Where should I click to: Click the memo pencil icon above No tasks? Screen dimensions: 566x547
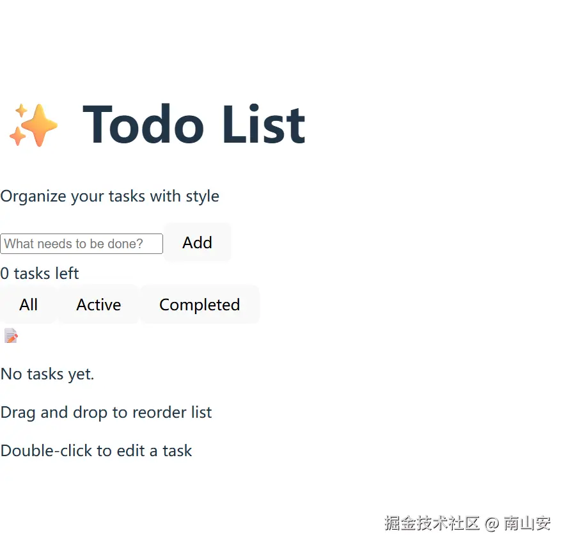coord(11,336)
